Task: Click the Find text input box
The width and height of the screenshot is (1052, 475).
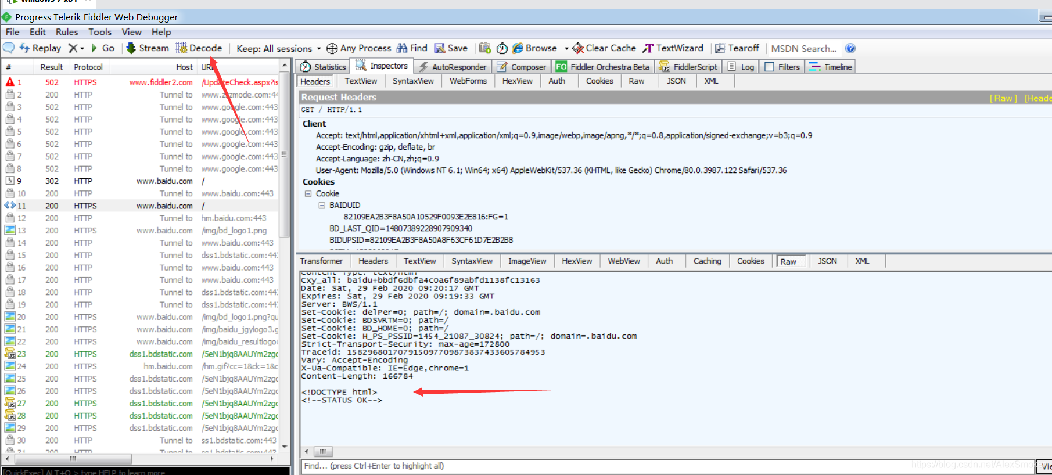Action: coord(668,466)
